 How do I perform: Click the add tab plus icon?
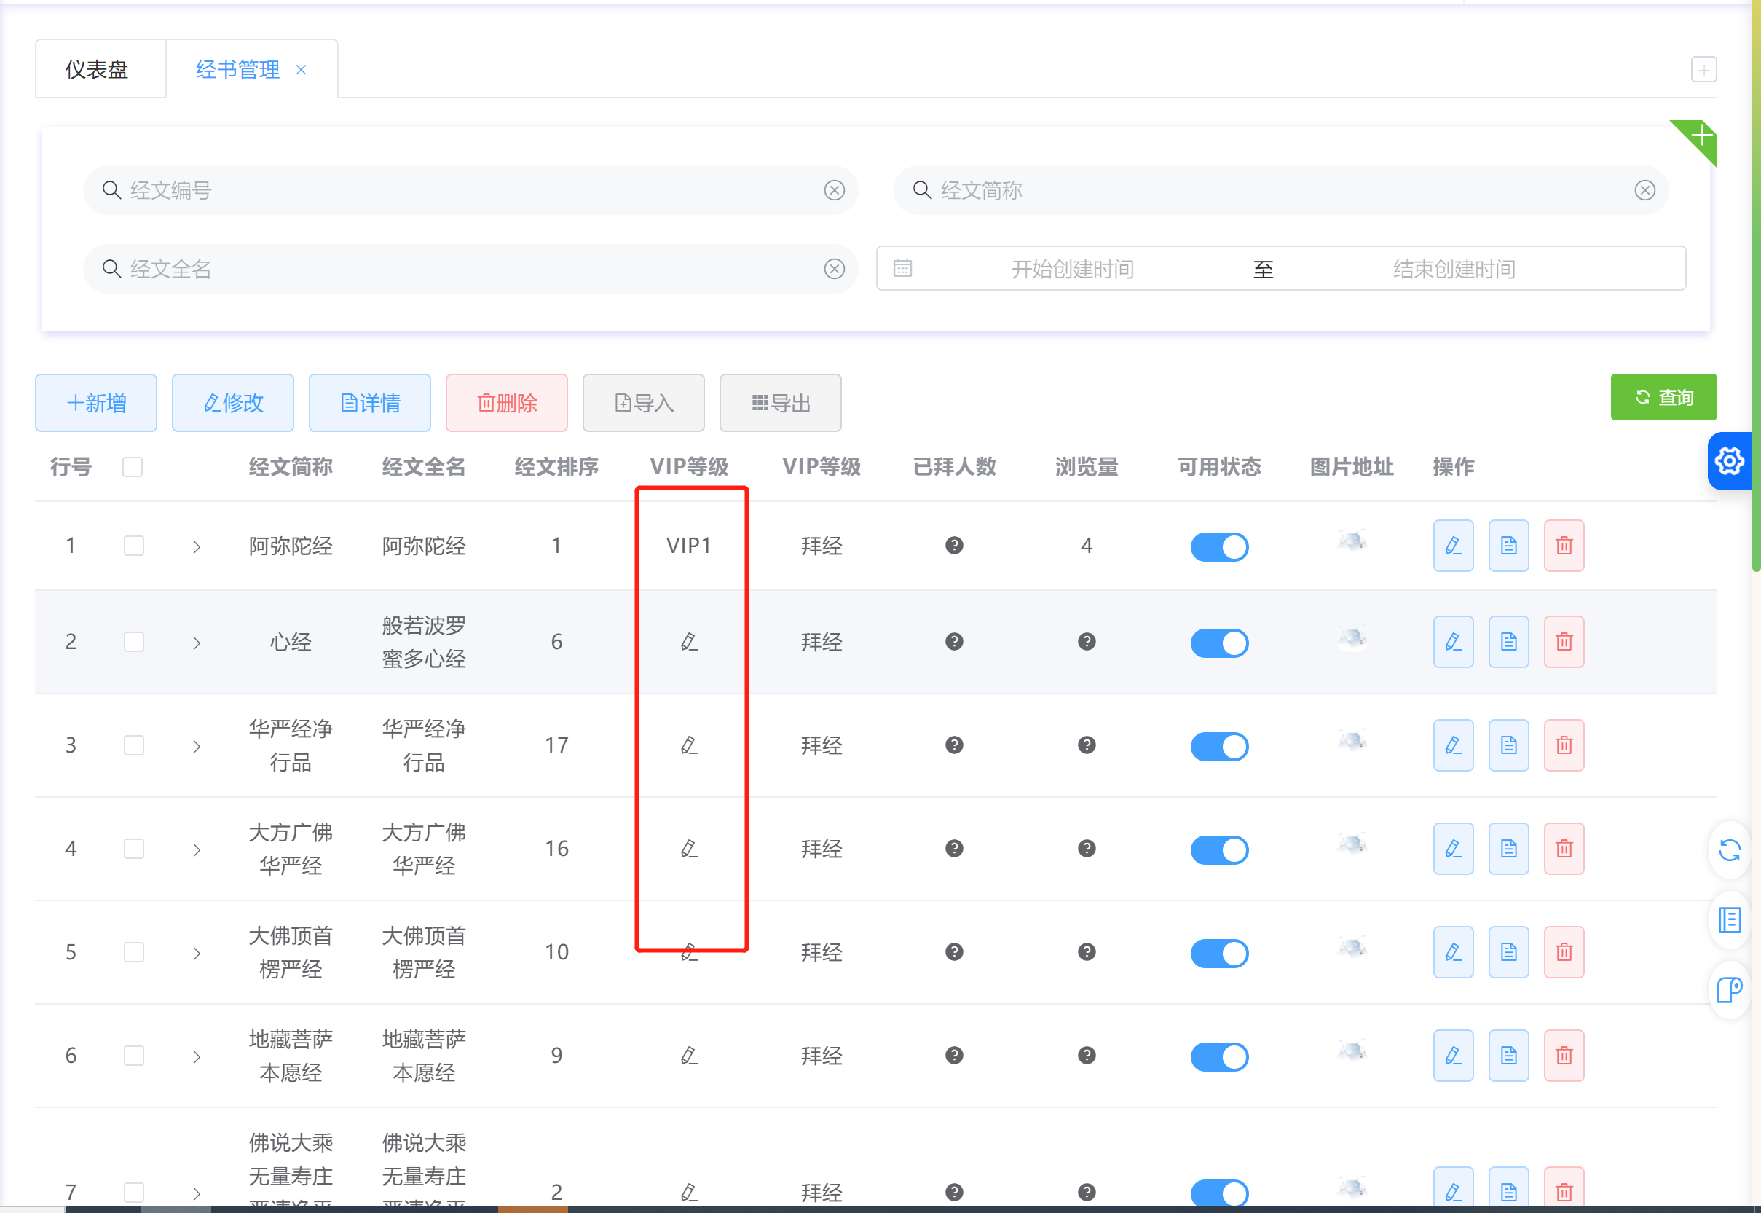pos(1704,70)
